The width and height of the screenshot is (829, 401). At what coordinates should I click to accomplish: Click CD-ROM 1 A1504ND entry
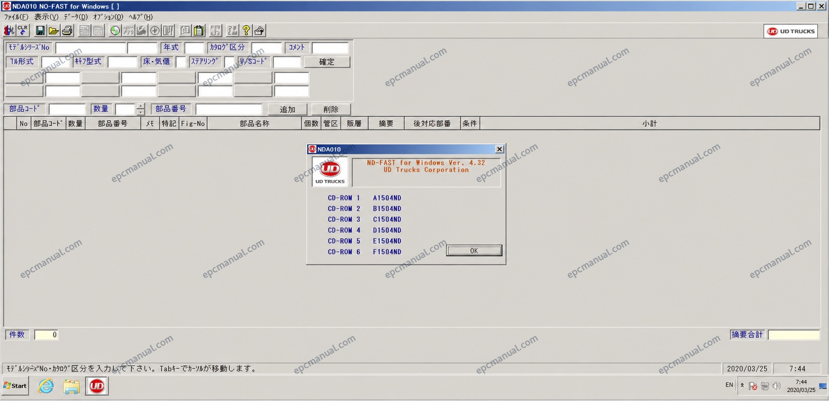tap(364, 198)
